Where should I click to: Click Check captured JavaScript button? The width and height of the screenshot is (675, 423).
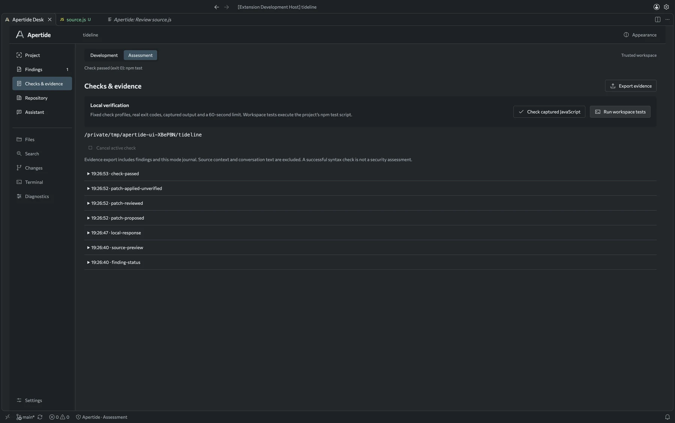click(x=549, y=112)
